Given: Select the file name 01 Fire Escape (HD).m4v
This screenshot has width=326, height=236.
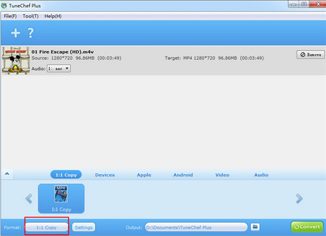Looking at the screenshot, I should 62,52.
